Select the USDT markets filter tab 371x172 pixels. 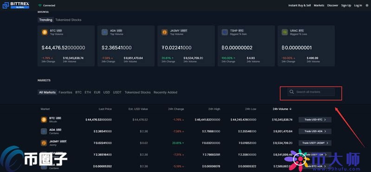(x=117, y=92)
